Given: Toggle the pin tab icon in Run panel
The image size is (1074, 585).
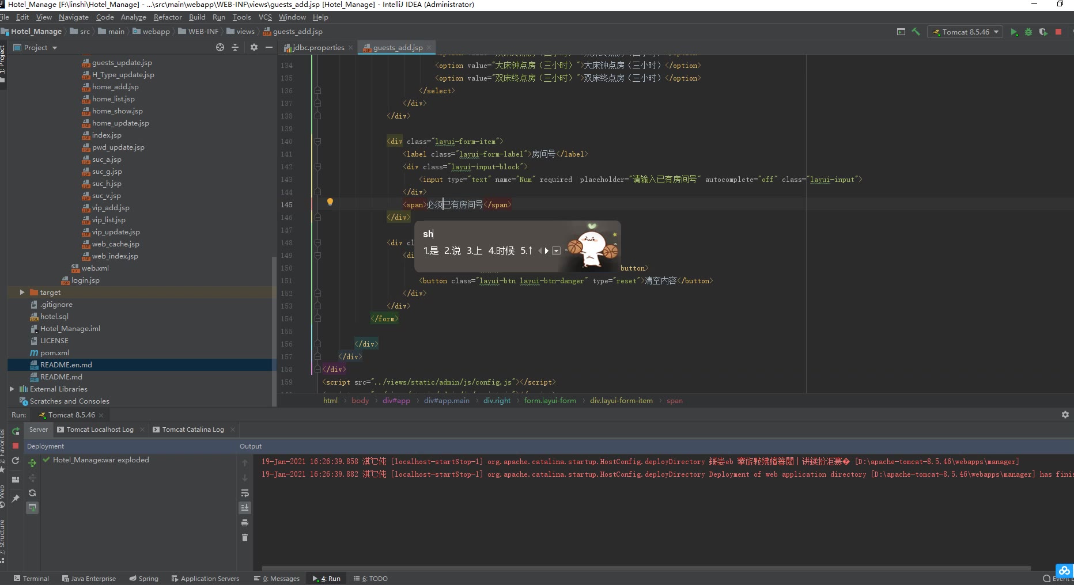Looking at the screenshot, I should 16,499.
